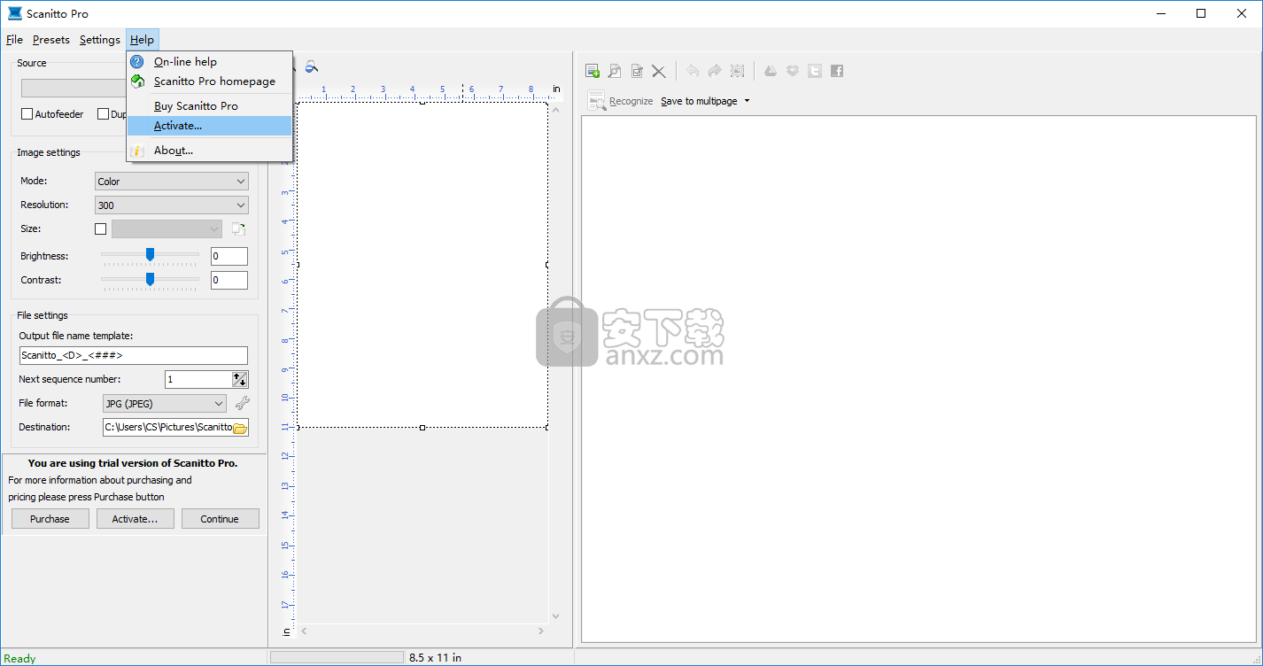This screenshot has height=666, width=1263.
Task: Click the Dropbox upload icon
Action: tap(793, 71)
